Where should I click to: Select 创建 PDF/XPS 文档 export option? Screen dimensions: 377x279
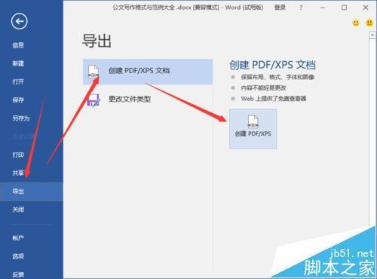(148, 72)
